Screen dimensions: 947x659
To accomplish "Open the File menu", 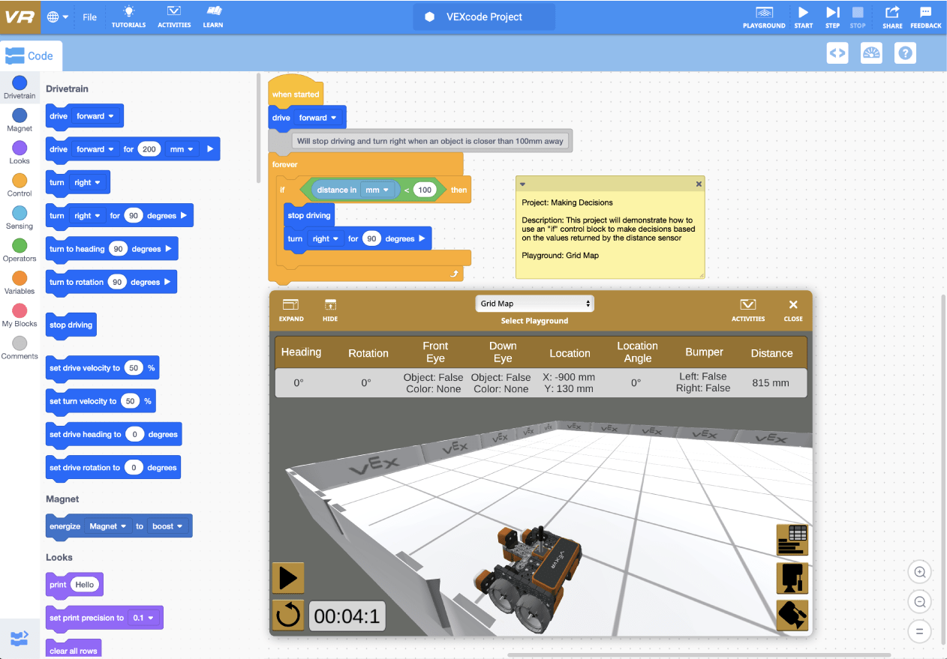I will pos(90,16).
